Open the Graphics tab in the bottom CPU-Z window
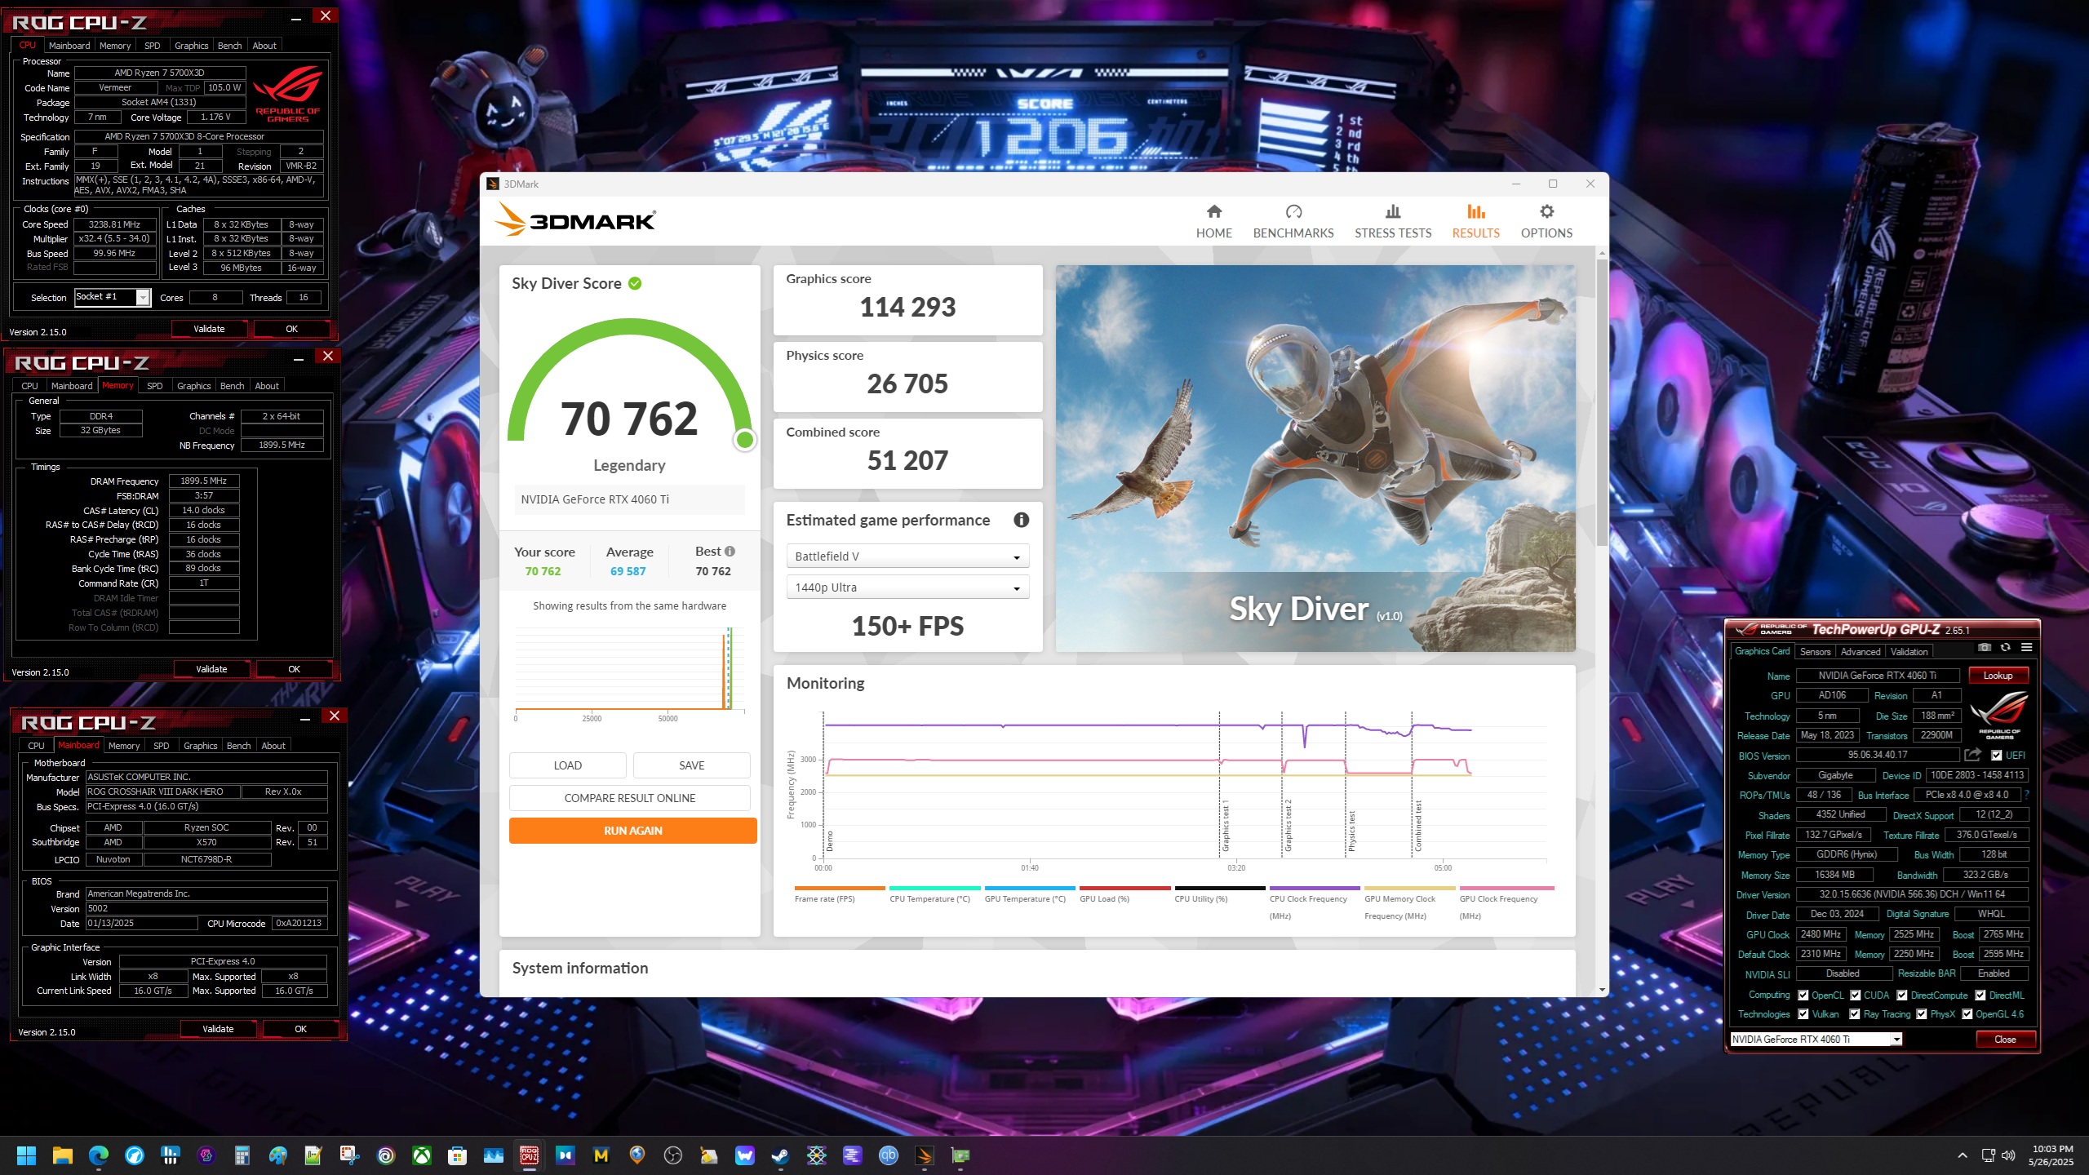The image size is (2089, 1175). 200,746
